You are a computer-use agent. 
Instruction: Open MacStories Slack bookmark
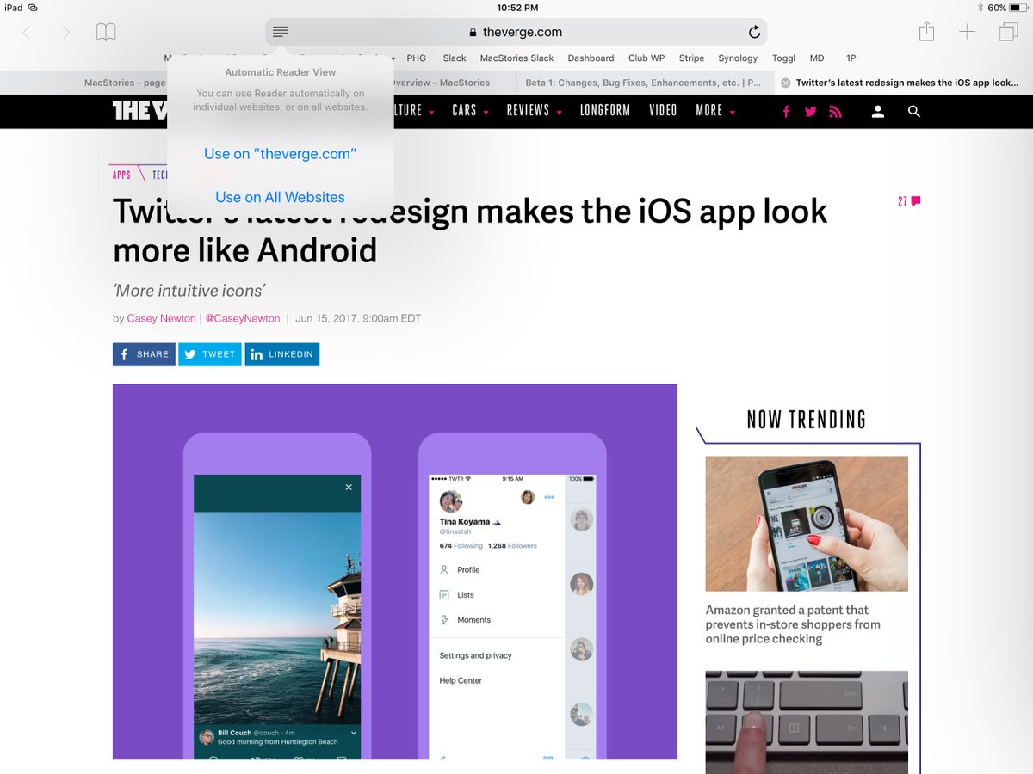pyautogui.click(x=517, y=58)
